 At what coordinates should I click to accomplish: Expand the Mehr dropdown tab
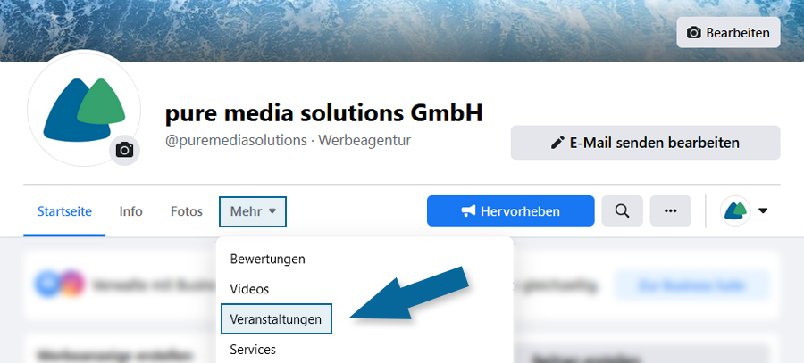[253, 211]
